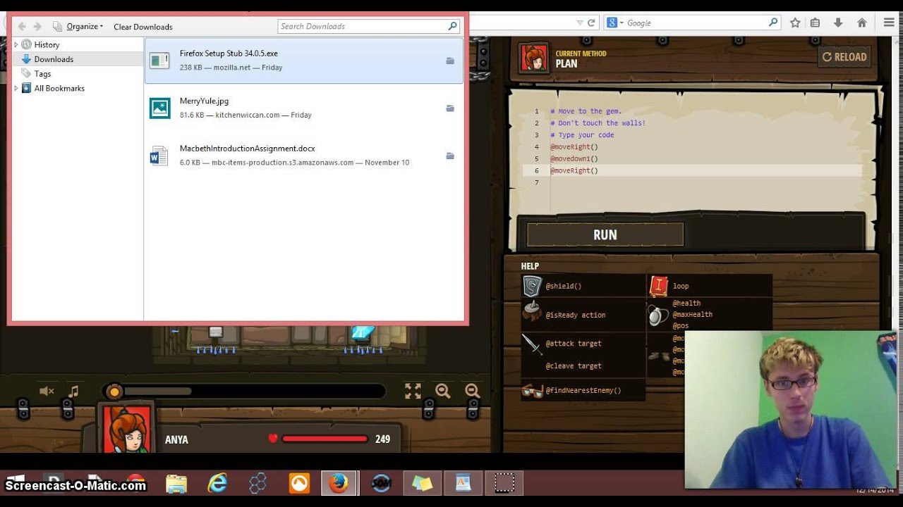Select the Firefox Setup Stub 34.0.5.exe download
The height and width of the screenshot is (507, 903).
304,61
